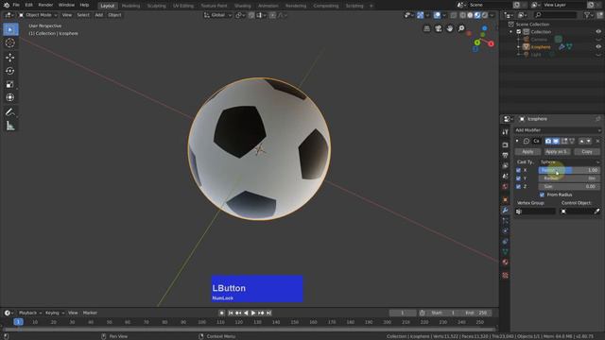The image size is (605, 340).
Task: Collapse the Cast modifier panel
Action: pyautogui.click(x=517, y=141)
